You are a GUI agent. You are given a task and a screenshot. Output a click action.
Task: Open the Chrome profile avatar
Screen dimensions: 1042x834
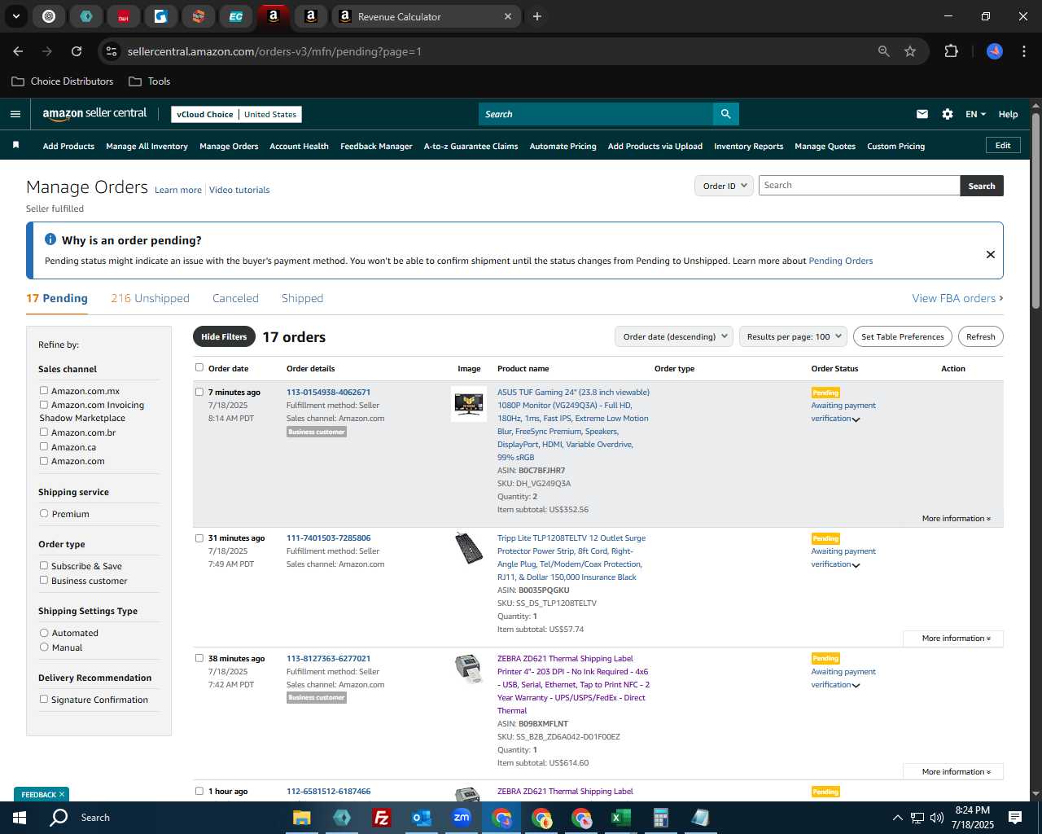coord(995,51)
